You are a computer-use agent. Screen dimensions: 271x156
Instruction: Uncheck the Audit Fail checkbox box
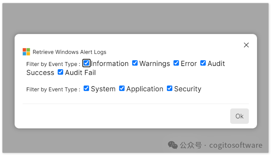click(x=60, y=72)
